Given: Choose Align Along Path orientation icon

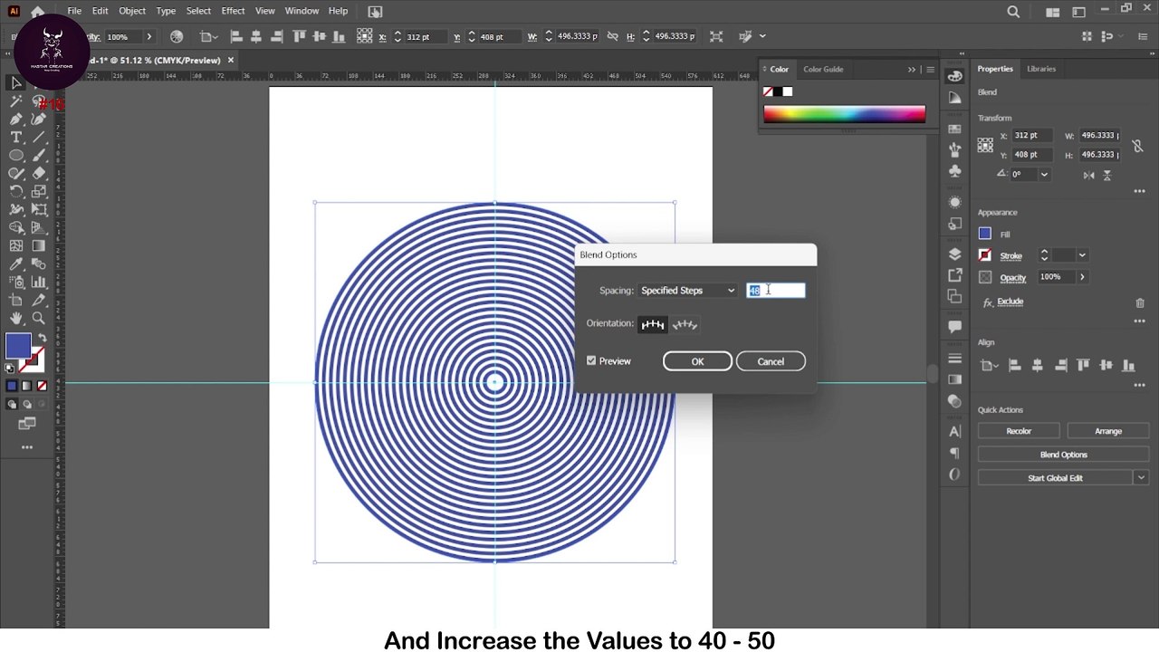Looking at the screenshot, I should [685, 324].
